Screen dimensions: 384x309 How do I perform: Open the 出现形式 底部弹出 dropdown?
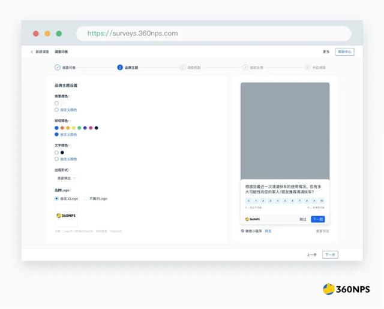point(67,178)
